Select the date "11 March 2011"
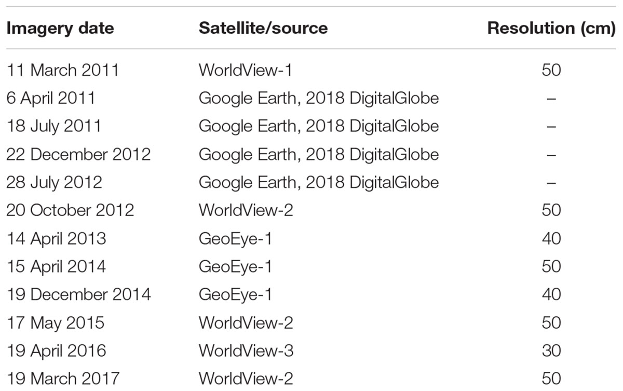This screenshot has width=623, height=391. coord(62,70)
